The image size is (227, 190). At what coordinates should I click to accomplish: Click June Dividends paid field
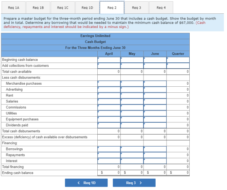(155, 125)
